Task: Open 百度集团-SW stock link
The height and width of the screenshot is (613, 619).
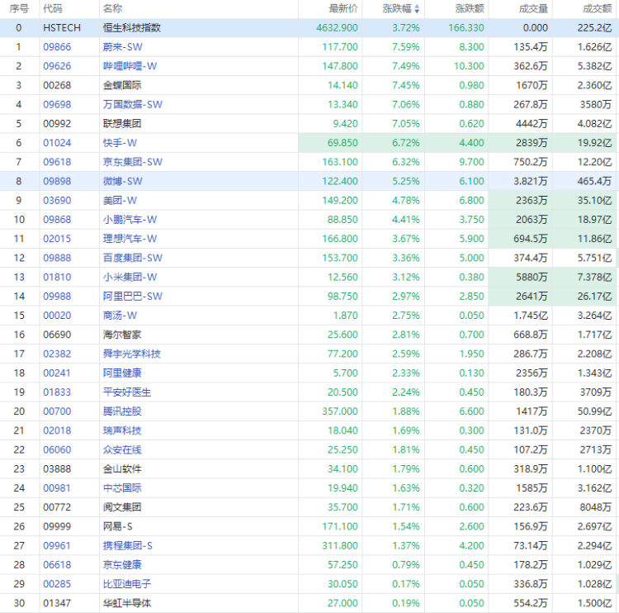Action: (133, 258)
